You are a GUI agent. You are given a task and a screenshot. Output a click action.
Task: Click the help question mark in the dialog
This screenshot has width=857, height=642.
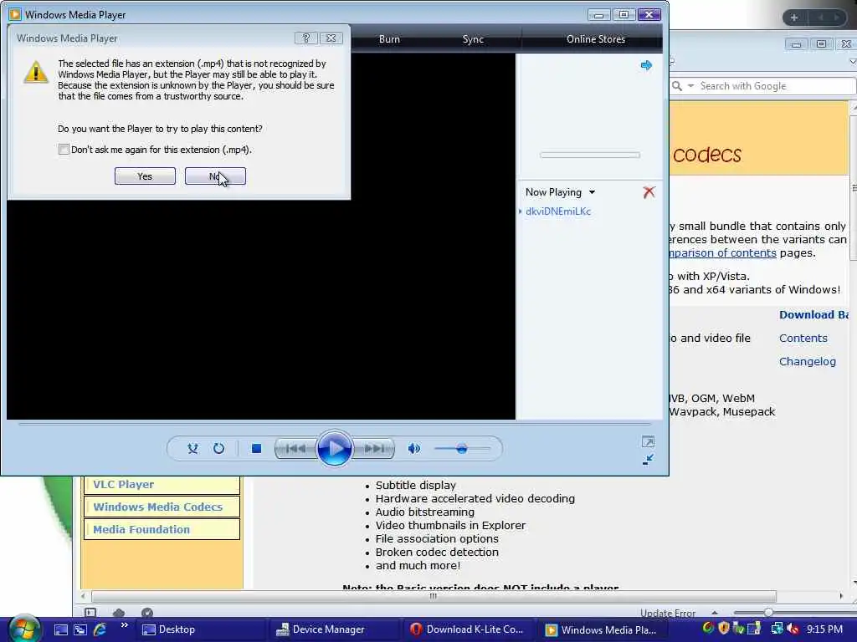[x=306, y=38]
